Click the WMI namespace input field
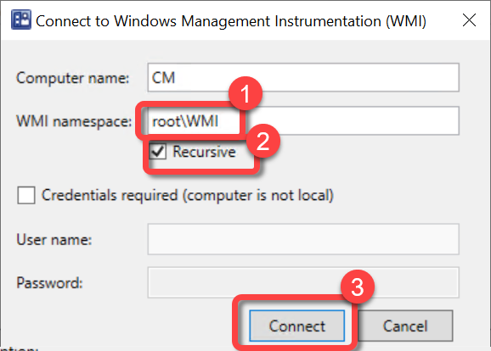 (303, 120)
